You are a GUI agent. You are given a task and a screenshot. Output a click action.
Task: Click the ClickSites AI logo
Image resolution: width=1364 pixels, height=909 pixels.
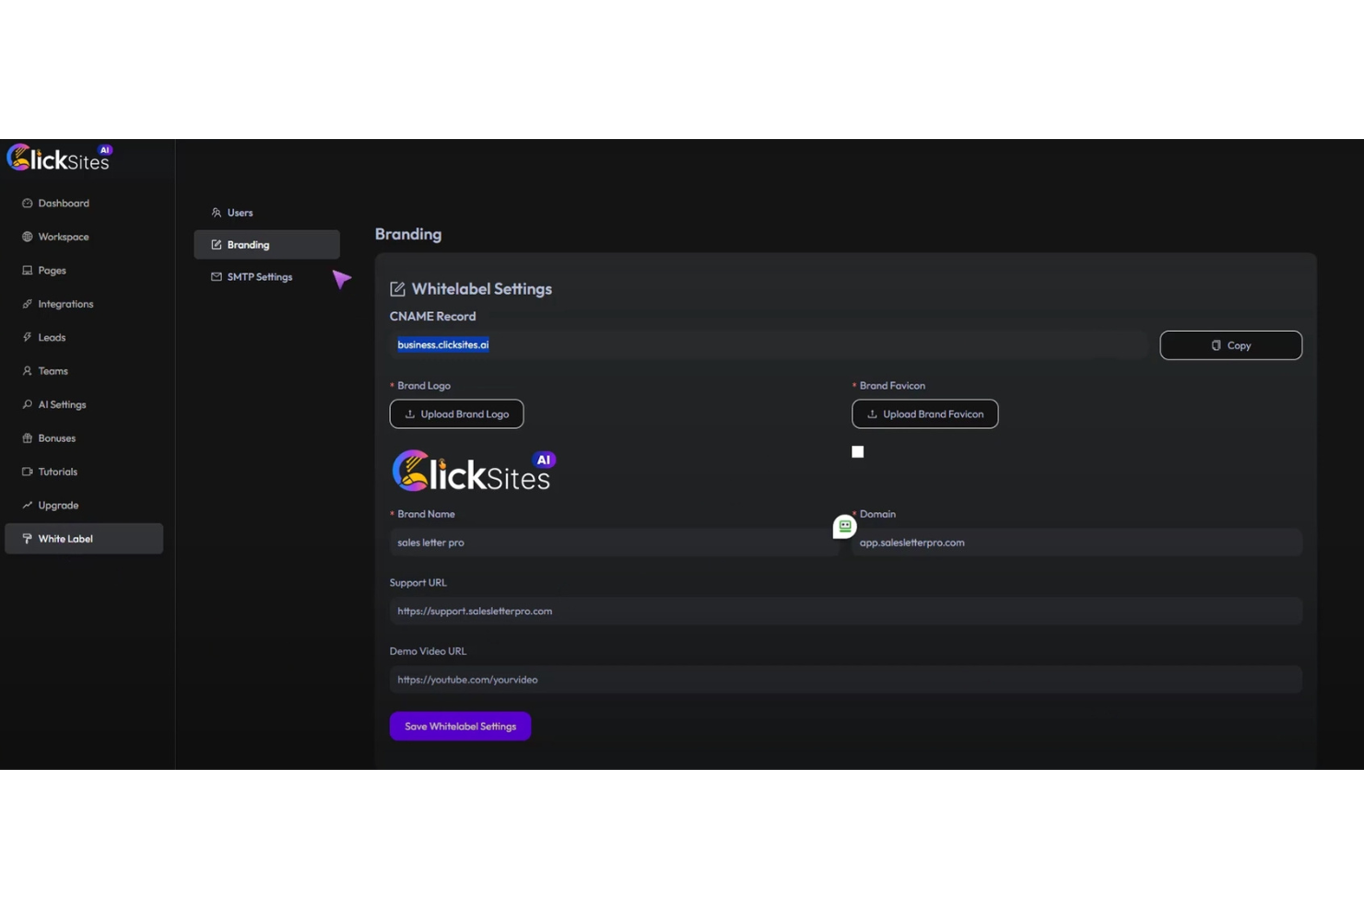click(x=60, y=157)
